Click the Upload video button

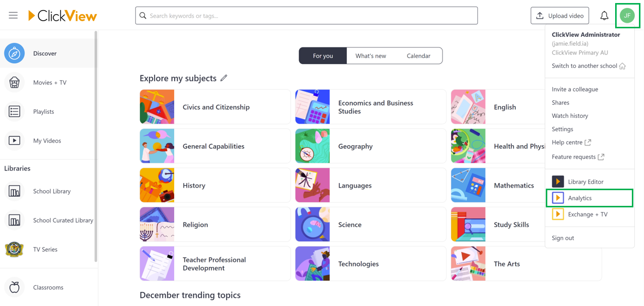click(x=560, y=16)
